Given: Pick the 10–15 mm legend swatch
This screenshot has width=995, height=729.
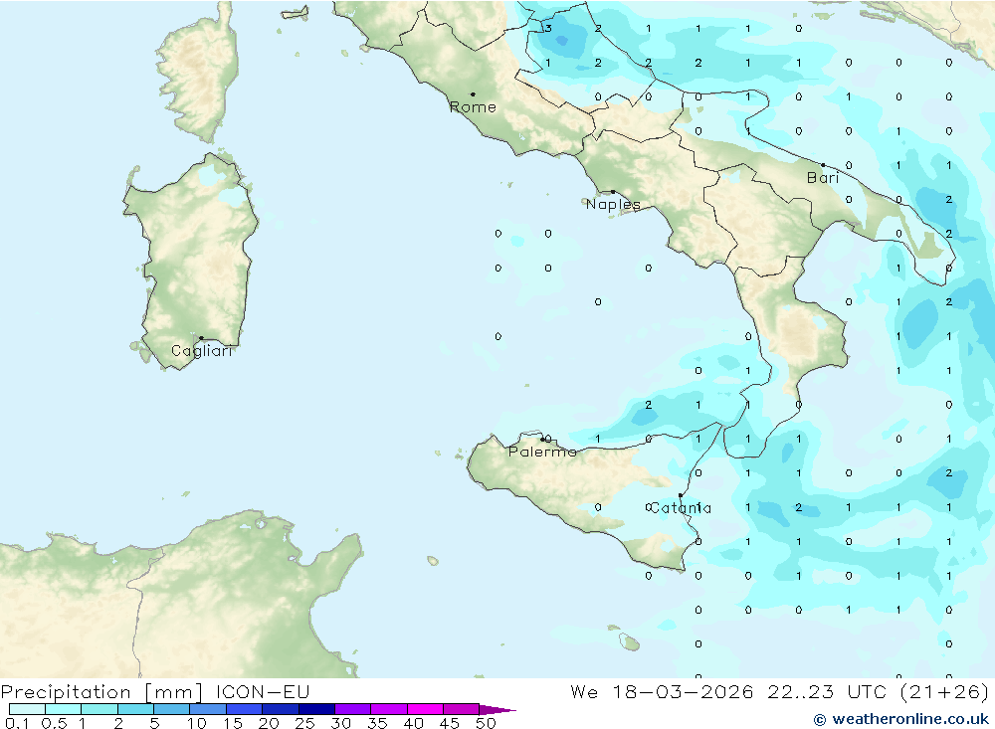Looking at the screenshot, I should click(208, 709).
